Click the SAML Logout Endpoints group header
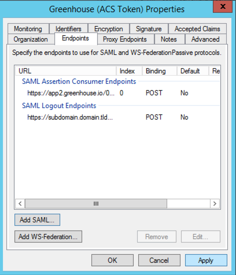 59,106
